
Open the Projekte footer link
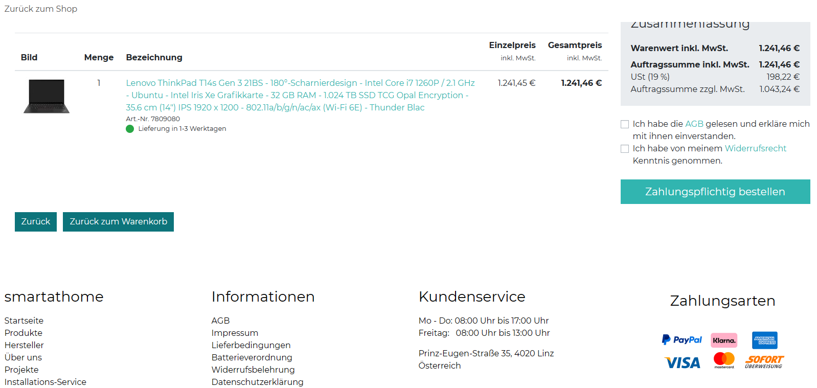(x=21, y=370)
